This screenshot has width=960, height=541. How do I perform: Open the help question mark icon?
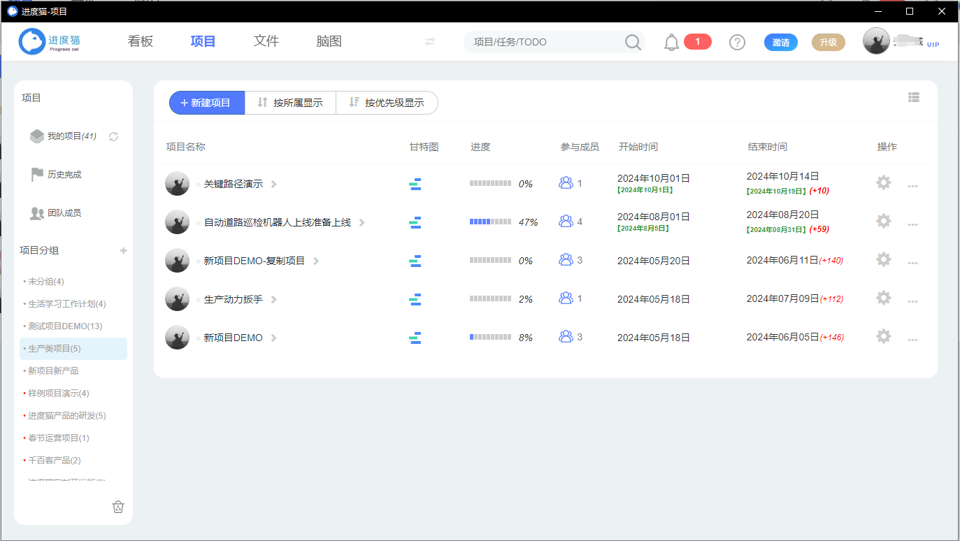tap(737, 42)
